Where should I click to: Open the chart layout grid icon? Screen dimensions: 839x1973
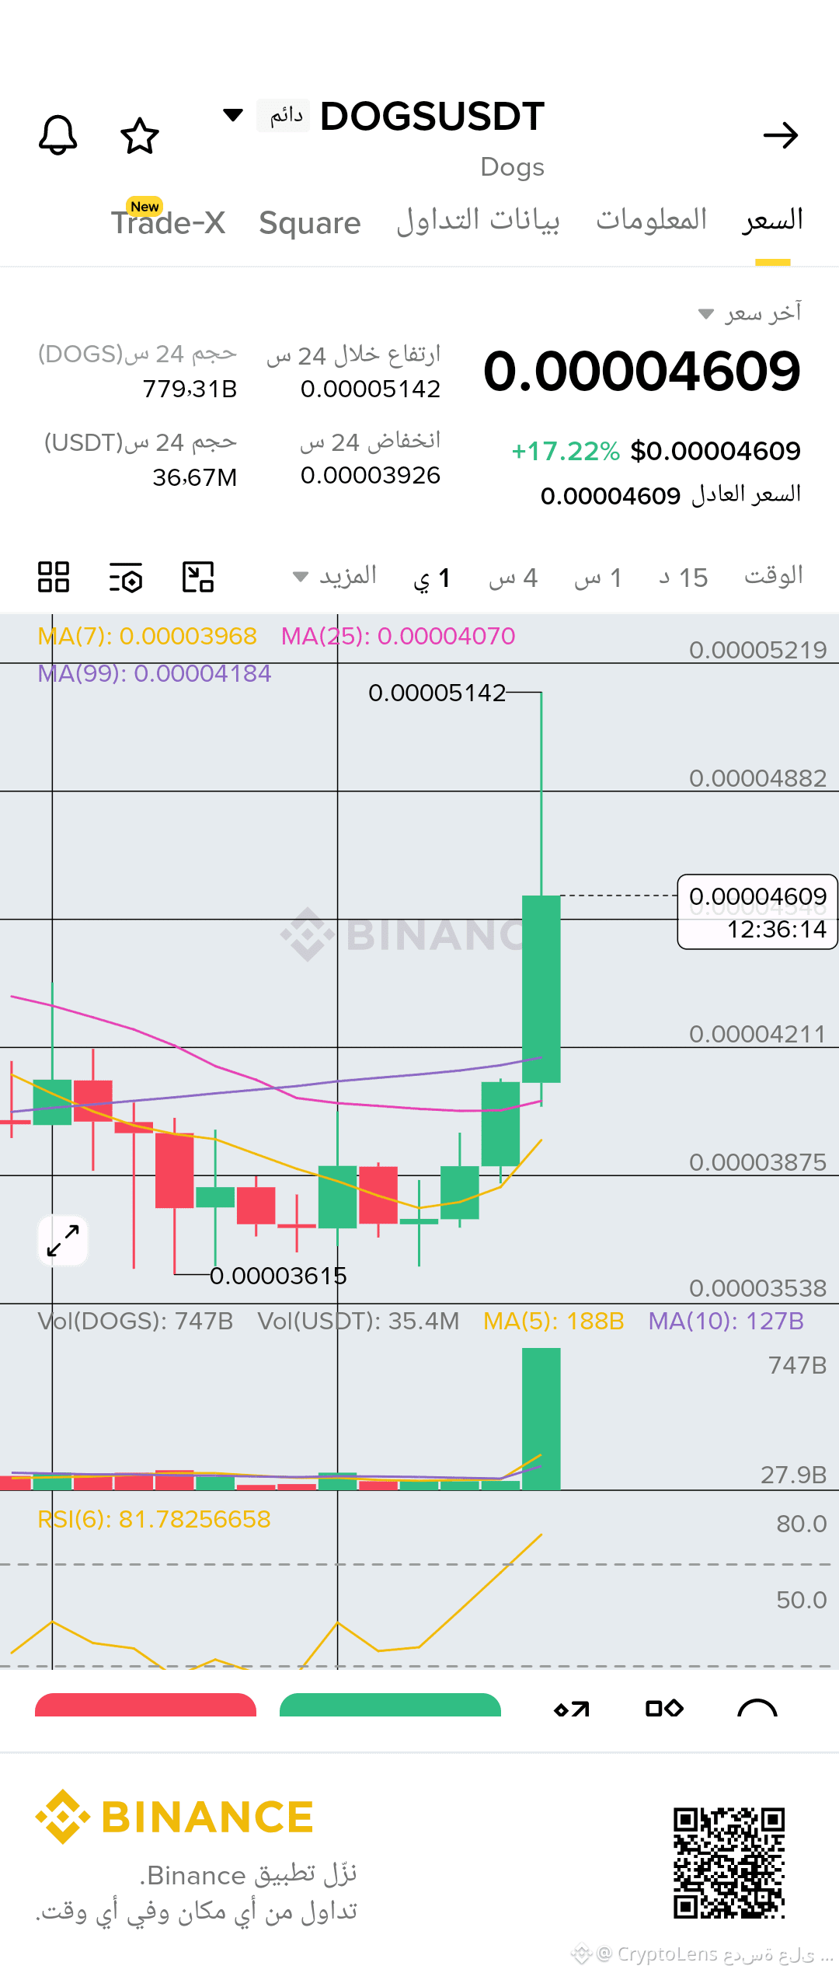coord(54,577)
